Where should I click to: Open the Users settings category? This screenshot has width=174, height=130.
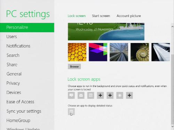click(11, 37)
